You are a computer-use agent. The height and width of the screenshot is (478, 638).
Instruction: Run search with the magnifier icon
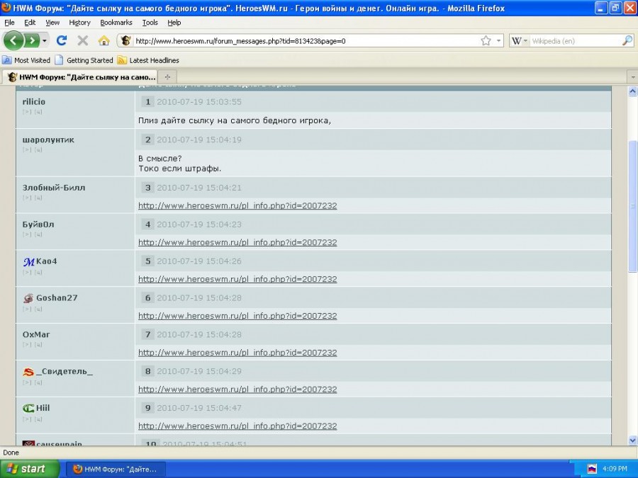tap(627, 40)
